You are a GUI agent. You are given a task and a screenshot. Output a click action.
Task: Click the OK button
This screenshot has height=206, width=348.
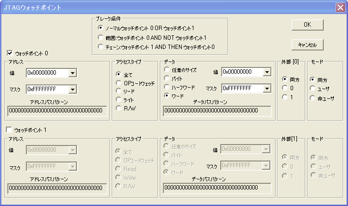(307, 25)
